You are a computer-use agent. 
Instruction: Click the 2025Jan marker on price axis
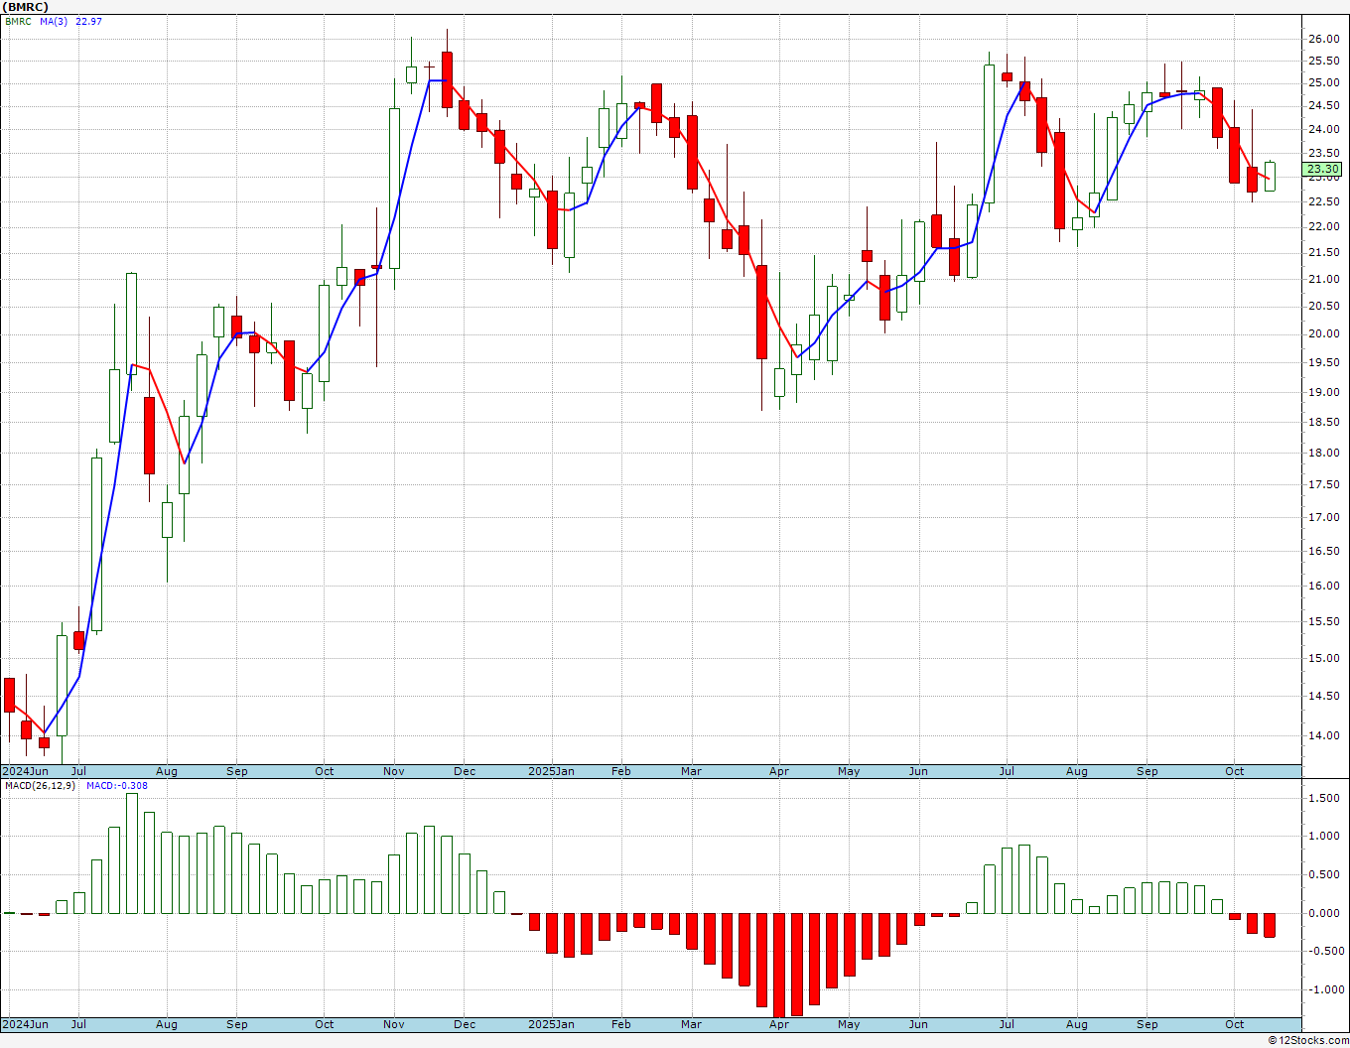551,771
